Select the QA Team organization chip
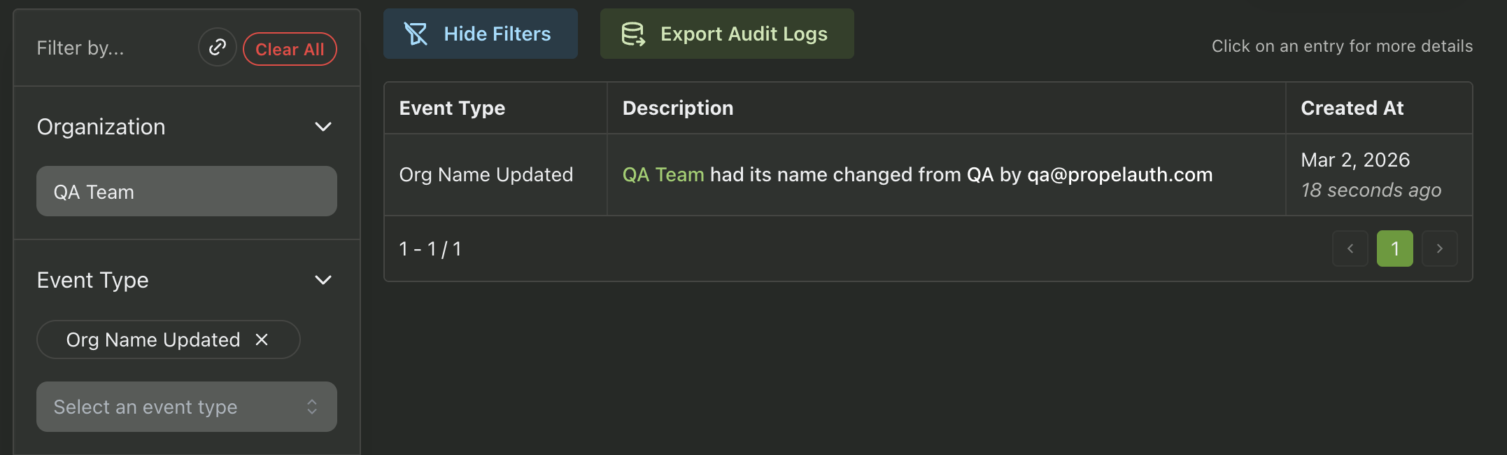This screenshot has height=455, width=1507. click(x=186, y=191)
